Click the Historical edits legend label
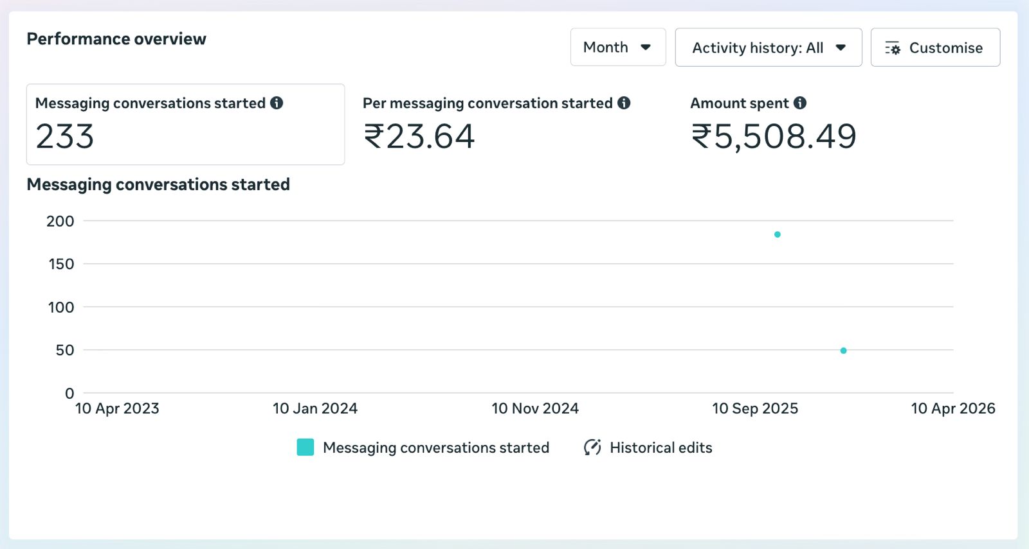1029x549 pixels. click(x=661, y=448)
